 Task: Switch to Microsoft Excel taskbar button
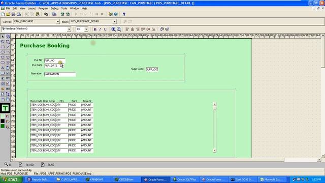(272, 179)
